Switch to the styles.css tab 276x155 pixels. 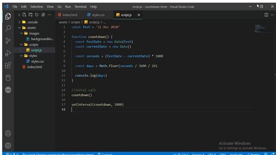[x=98, y=15]
